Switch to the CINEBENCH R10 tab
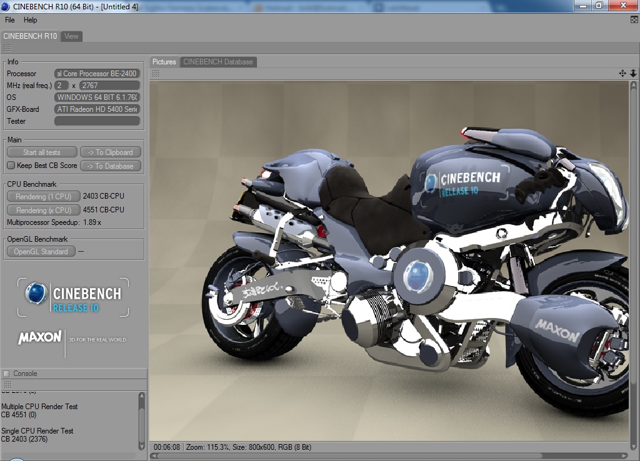The width and height of the screenshot is (640, 461). (30, 36)
